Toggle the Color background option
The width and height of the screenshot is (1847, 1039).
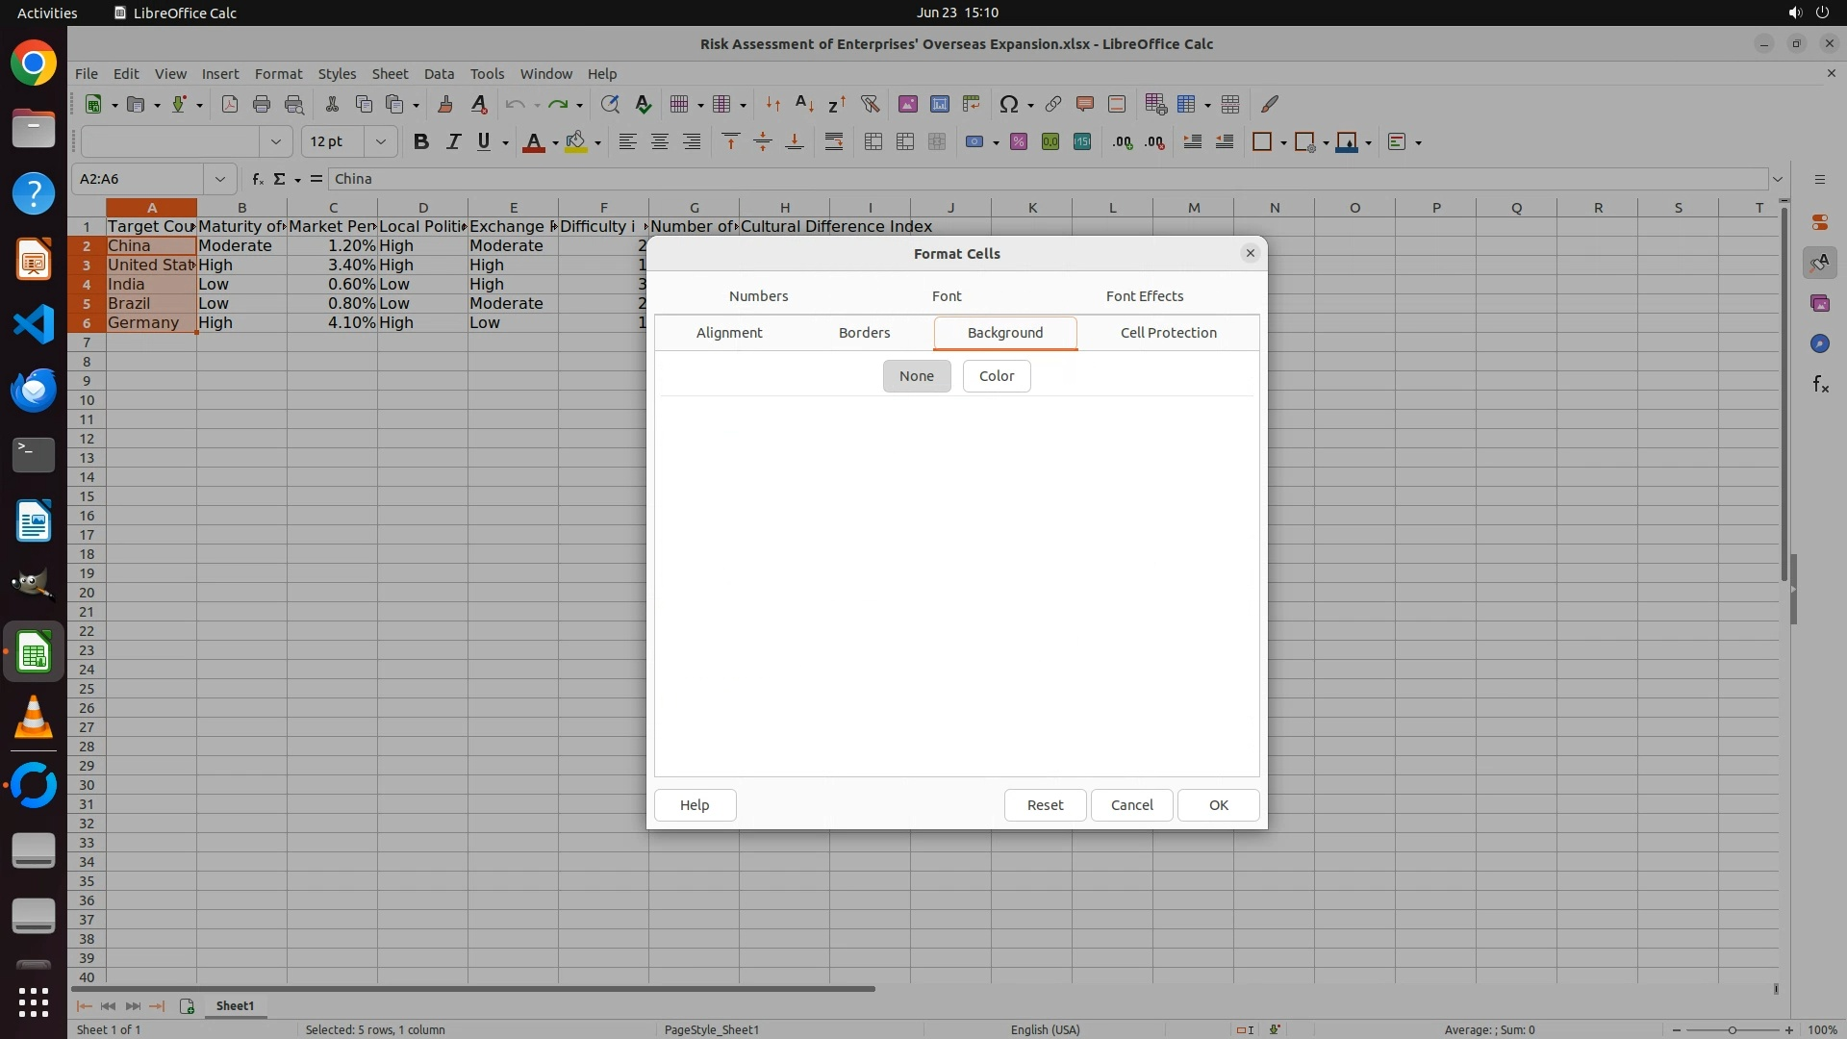pyautogui.click(x=996, y=376)
